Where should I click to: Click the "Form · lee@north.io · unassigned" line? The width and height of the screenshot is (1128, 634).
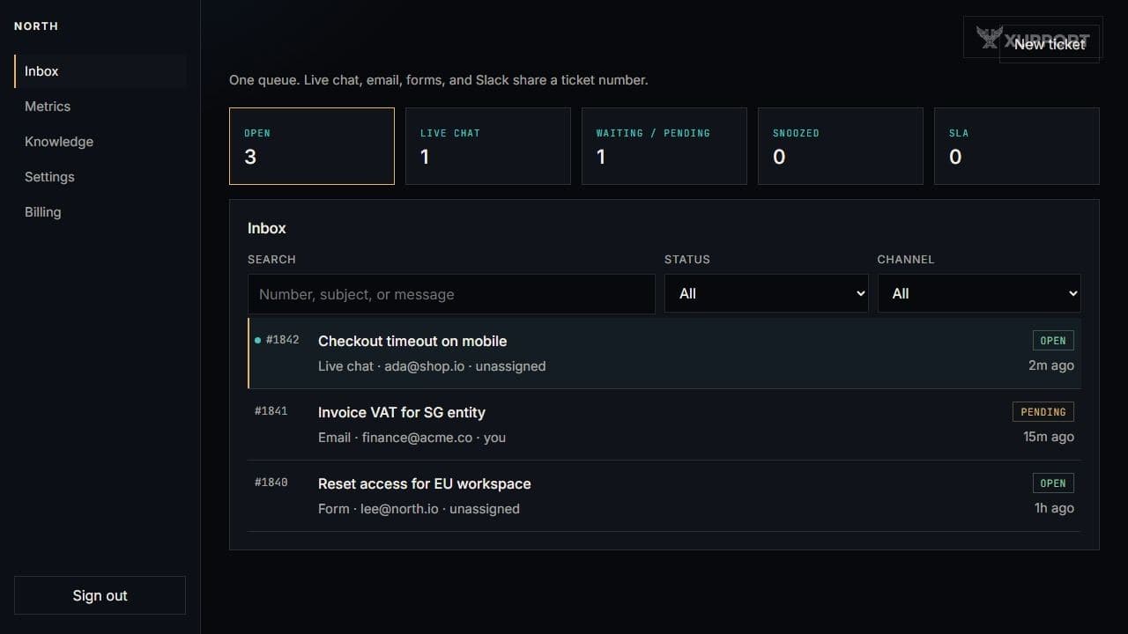click(419, 509)
